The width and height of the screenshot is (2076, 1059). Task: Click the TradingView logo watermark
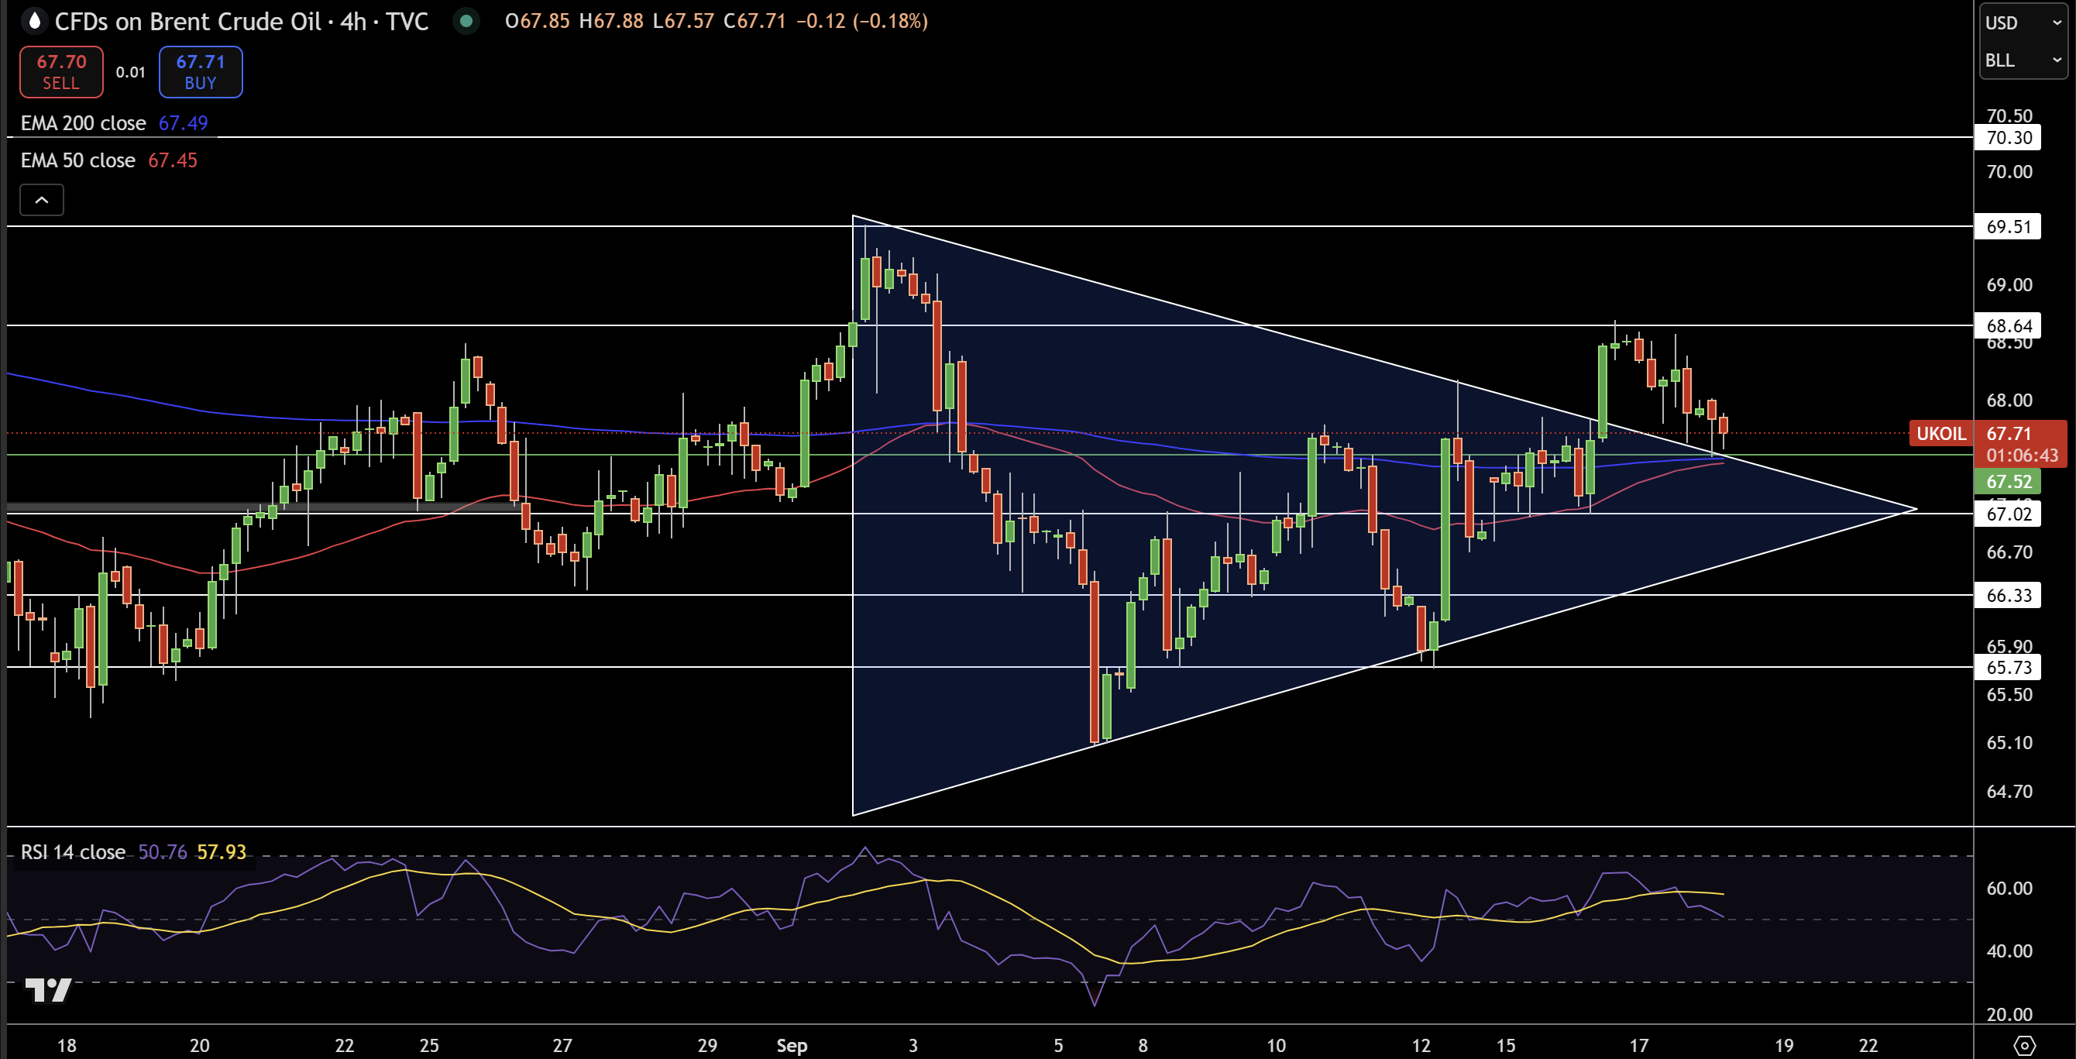(x=48, y=990)
